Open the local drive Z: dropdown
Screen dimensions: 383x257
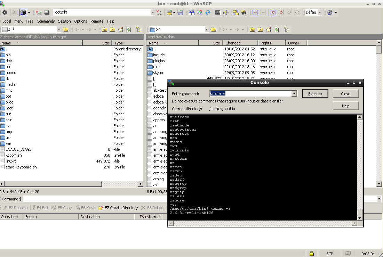click(x=59, y=30)
